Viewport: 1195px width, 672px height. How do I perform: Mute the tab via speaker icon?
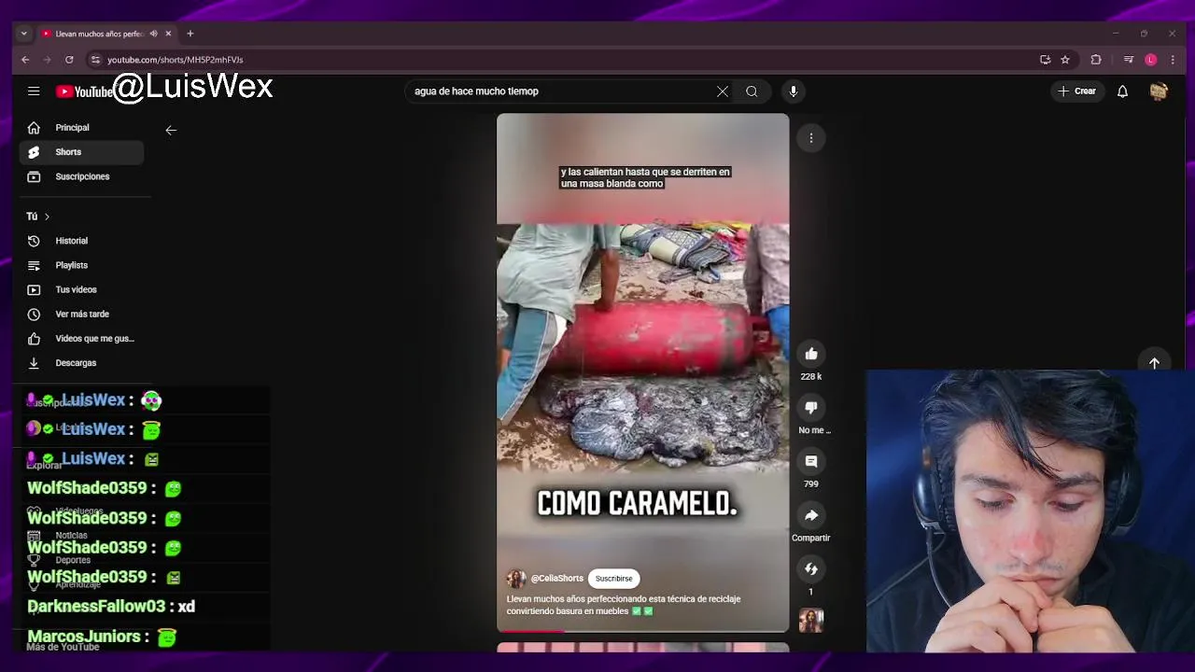click(x=153, y=34)
